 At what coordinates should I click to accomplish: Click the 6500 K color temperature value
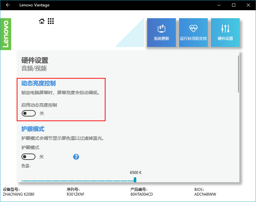(136, 172)
